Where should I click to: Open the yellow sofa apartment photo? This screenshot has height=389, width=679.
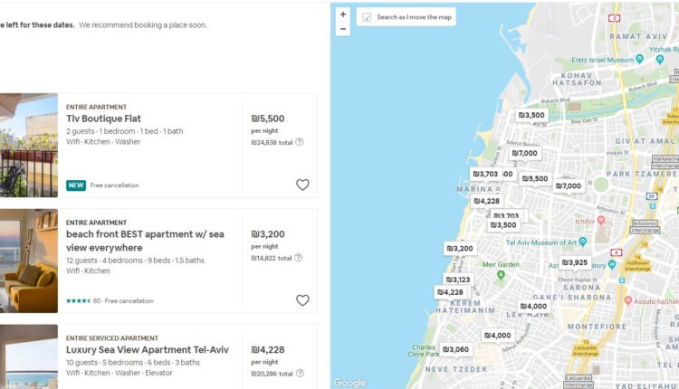pyautogui.click(x=29, y=261)
